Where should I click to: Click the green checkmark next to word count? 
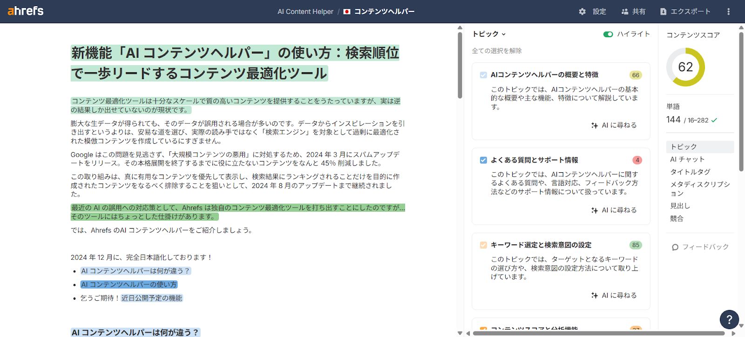714,120
